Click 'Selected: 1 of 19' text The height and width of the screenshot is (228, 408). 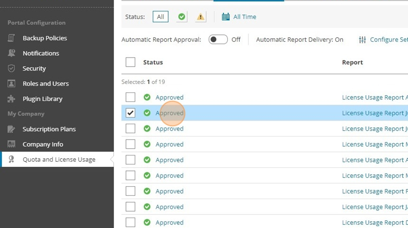click(x=143, y=82)
